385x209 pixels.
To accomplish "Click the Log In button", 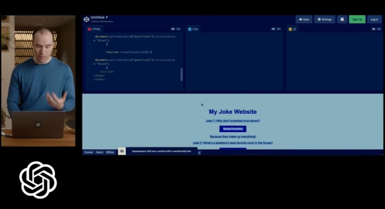I will [x=374, y=19].
